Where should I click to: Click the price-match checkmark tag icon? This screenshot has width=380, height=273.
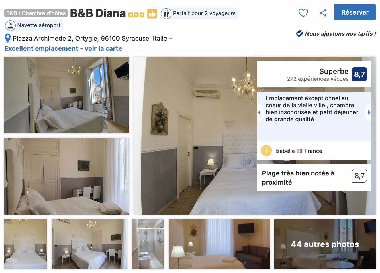click(299, 33)
